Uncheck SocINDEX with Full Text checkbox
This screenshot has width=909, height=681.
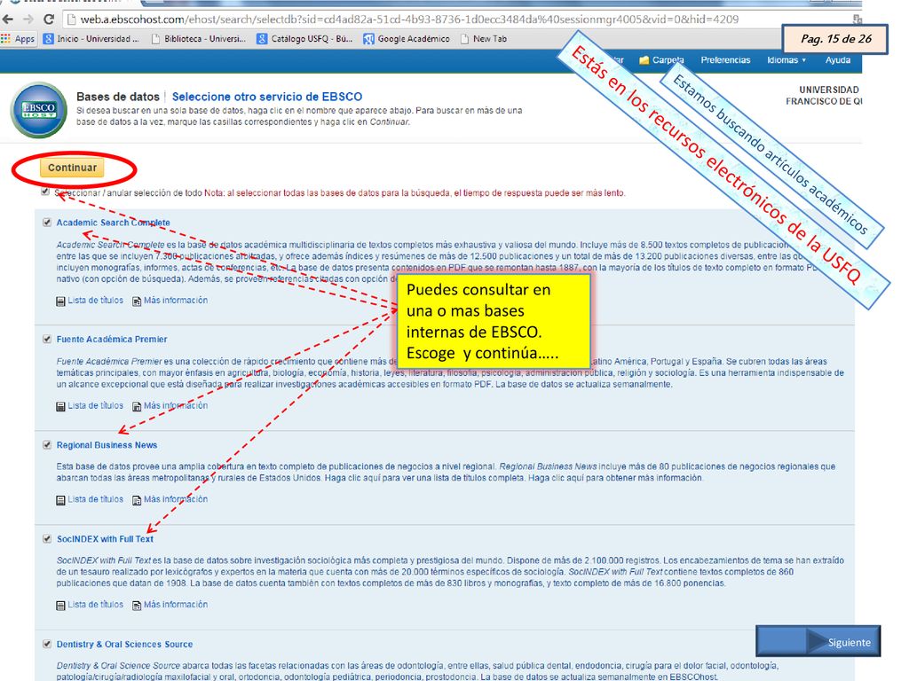(x=47, y=538)
